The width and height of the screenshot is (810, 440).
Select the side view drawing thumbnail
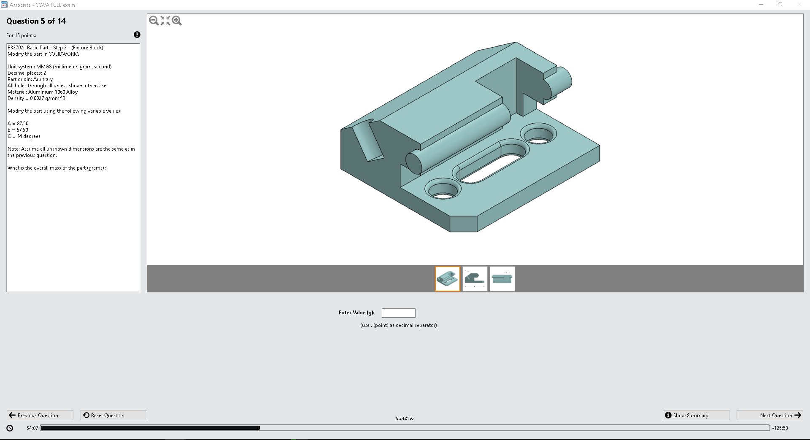(x=475, y=279)
